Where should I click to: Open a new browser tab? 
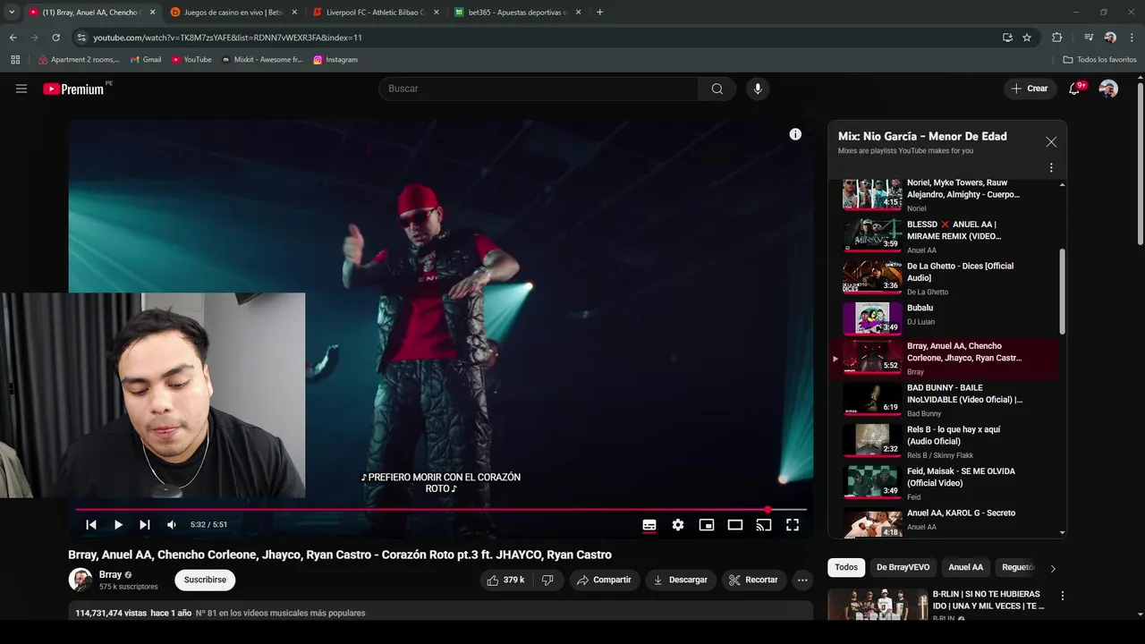[599, 13]
